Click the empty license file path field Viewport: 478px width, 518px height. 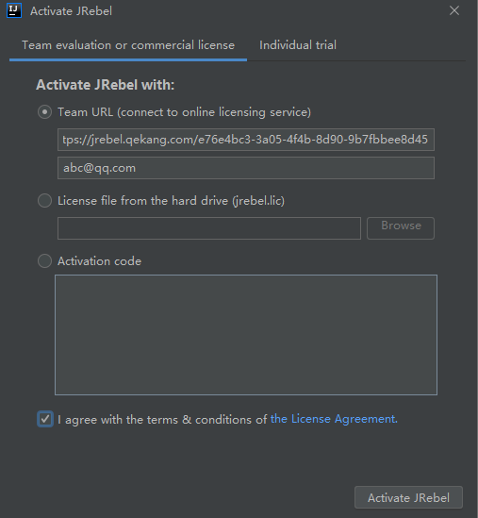(209, 228)
